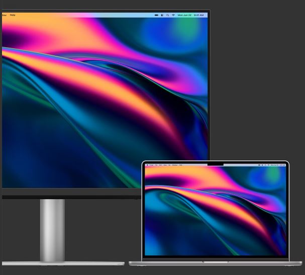The width and height of the screenshot is (305, 275).
Task: Click the Spotlight search icon on the MacBook
Action: [x=265, y=165]
